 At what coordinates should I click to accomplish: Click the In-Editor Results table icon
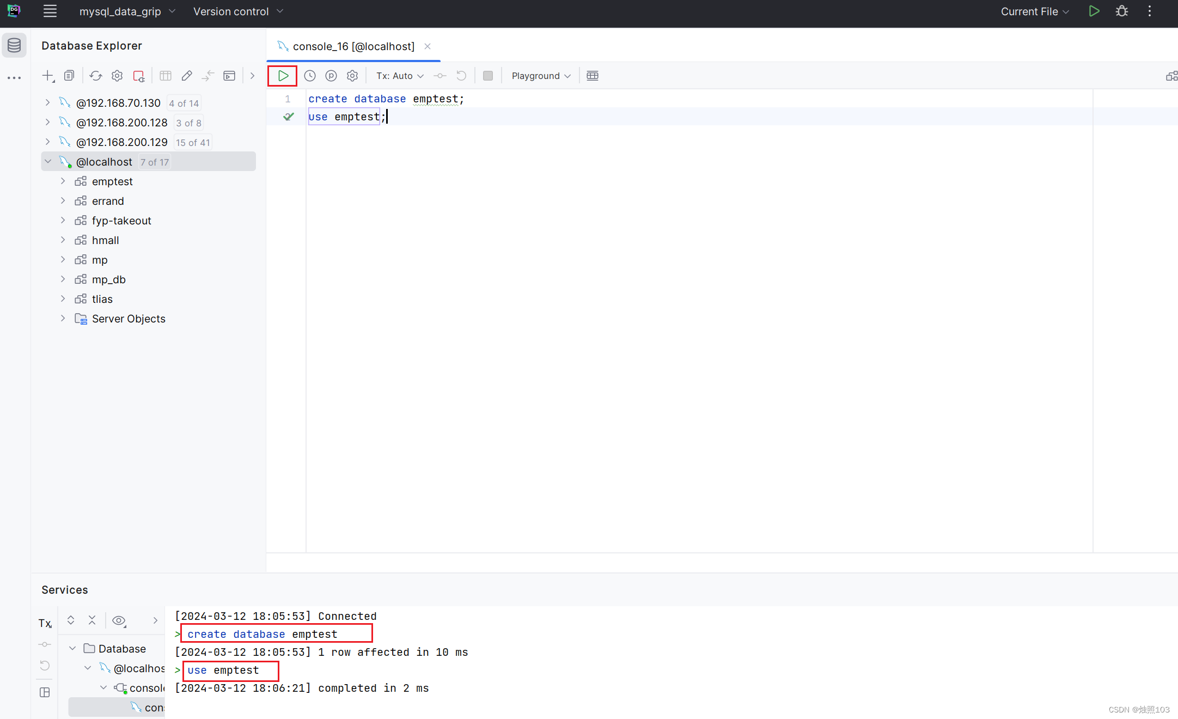[x=593, y=76]
